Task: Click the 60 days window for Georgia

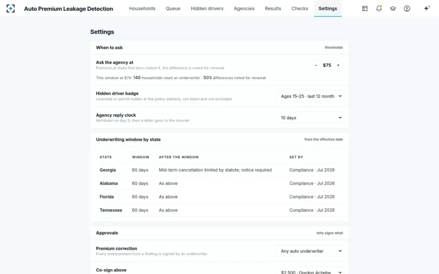Action: click(x=140, y=170)
